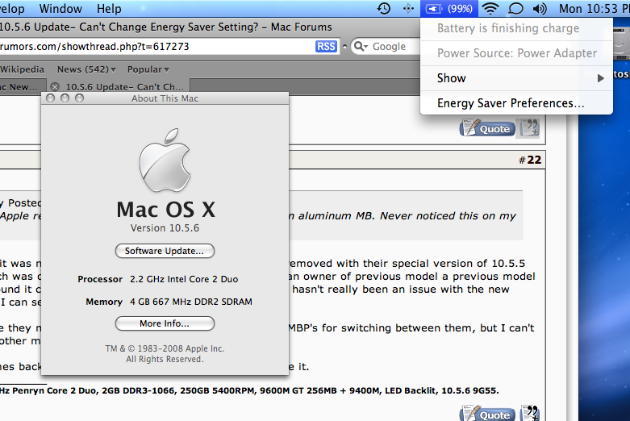The width and height of the screenshot is (630, 421).
Task: Click the Apple logo in About This Mac
Action: pos(165,160)
